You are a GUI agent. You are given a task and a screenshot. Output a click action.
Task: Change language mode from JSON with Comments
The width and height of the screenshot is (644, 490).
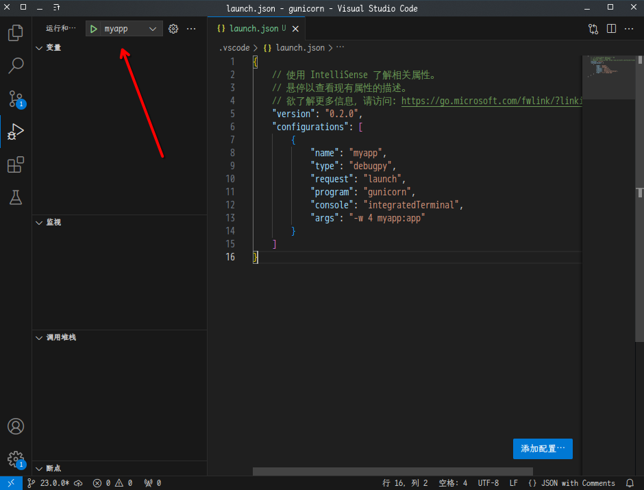pyautogui.click(x=578, y=483)
